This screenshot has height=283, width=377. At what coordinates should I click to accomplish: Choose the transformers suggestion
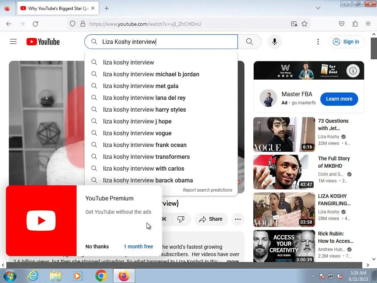[161, 157]
